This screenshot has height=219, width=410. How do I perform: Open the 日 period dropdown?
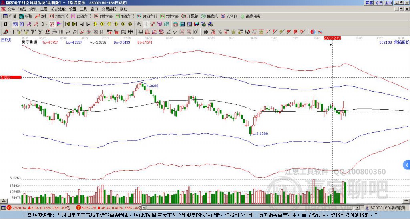pos(7,24)
